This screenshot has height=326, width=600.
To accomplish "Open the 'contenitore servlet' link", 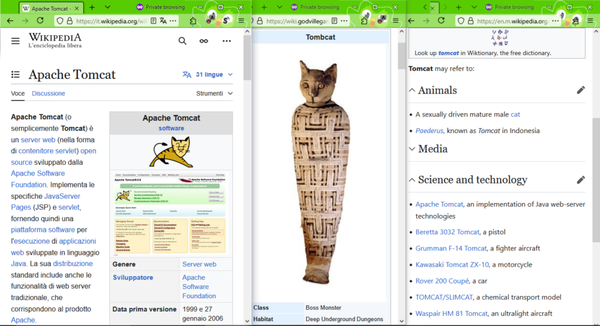I will point(47,151).
